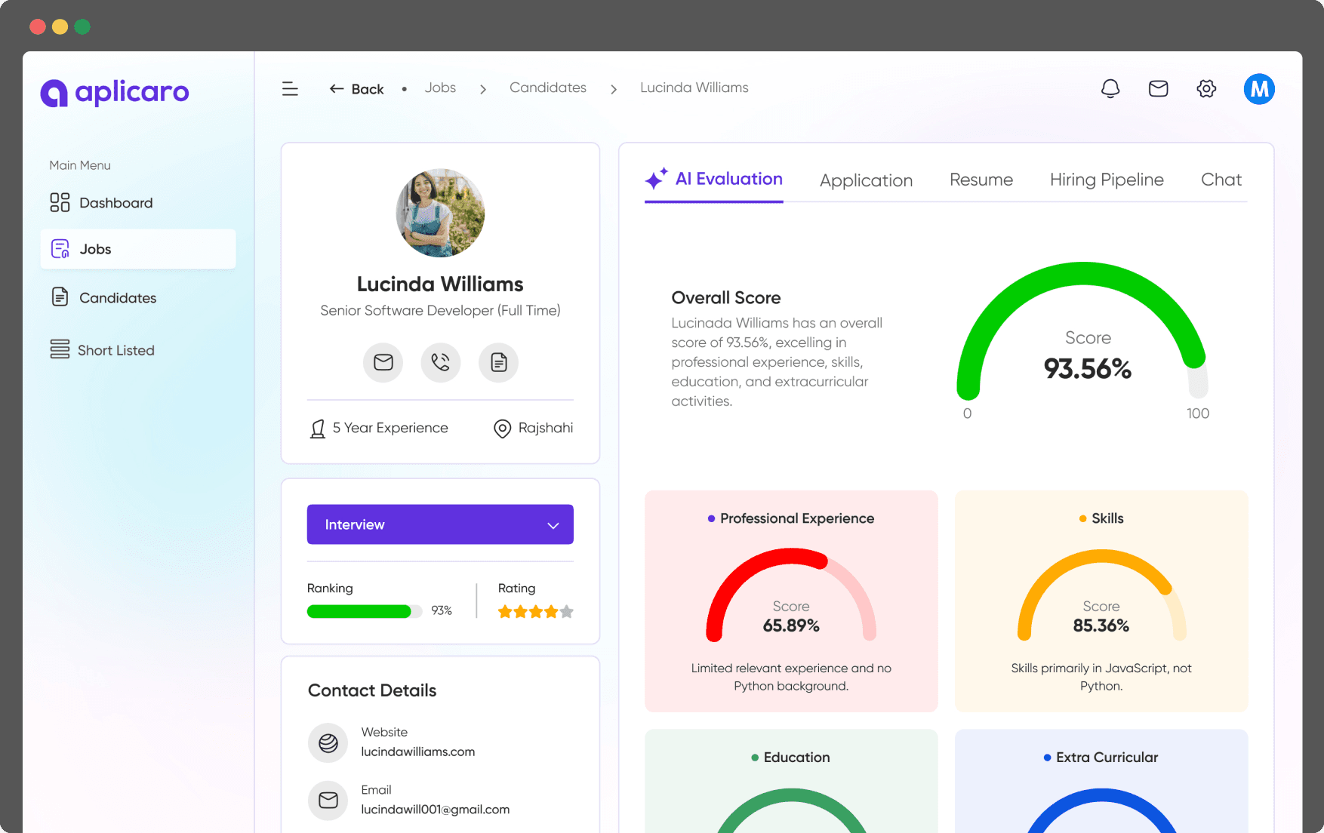Image resolution: width=1324 pixels, height=833 pixels.
Task: Toggle the hamburger menu icon
Action: [x=290, y=89]
